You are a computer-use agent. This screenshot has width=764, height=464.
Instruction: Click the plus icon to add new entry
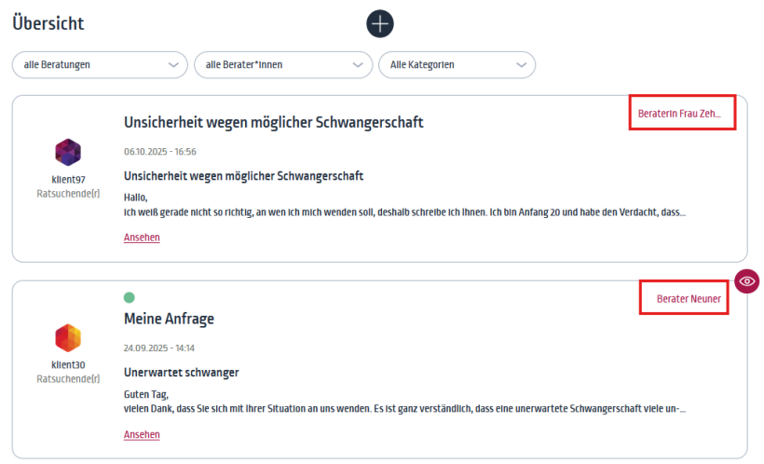click(380, 23)
